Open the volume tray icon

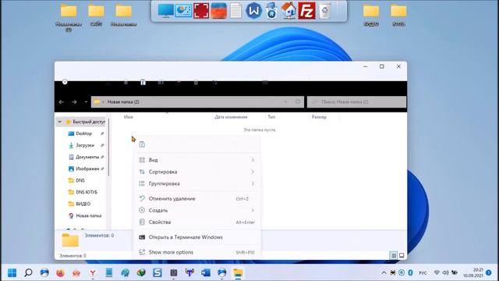[445, 272]
